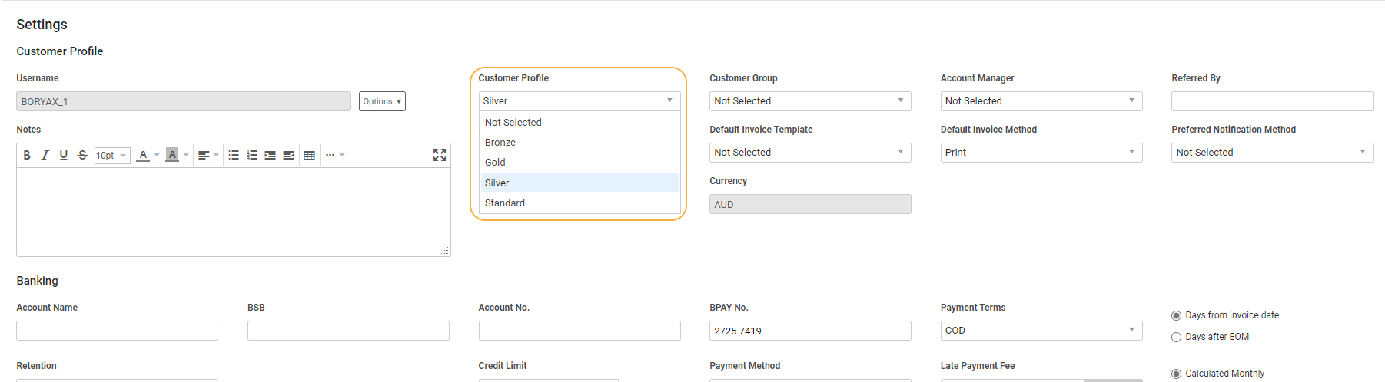Image resolution: width=1385 pixels, height=382 pixels.
Task: Click the BPAY No. field 2725 7419
Action: click(810, 331)
